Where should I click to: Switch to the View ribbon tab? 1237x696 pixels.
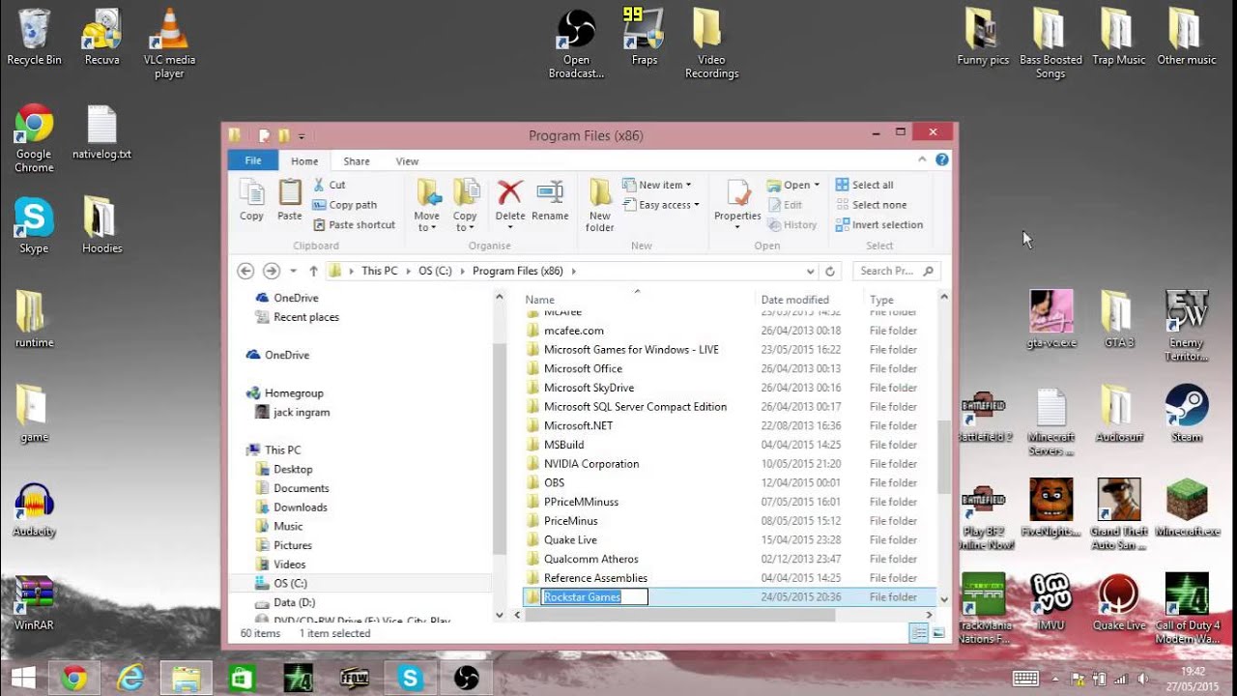click(x=407, y=161)
